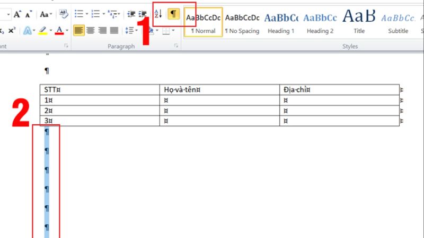Toggle Align Text Left
Screen dimensions: 424x238
[78, 30]
